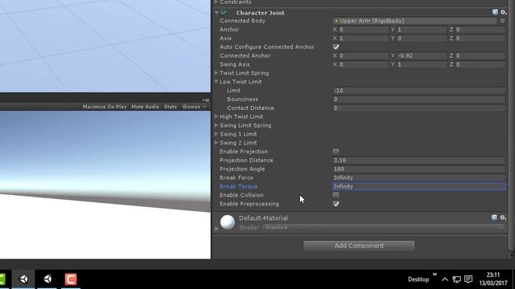Viewport: 515px width, 289px height.
Task: Edit Projection Distance value 3.16
Action: point(418,161)
